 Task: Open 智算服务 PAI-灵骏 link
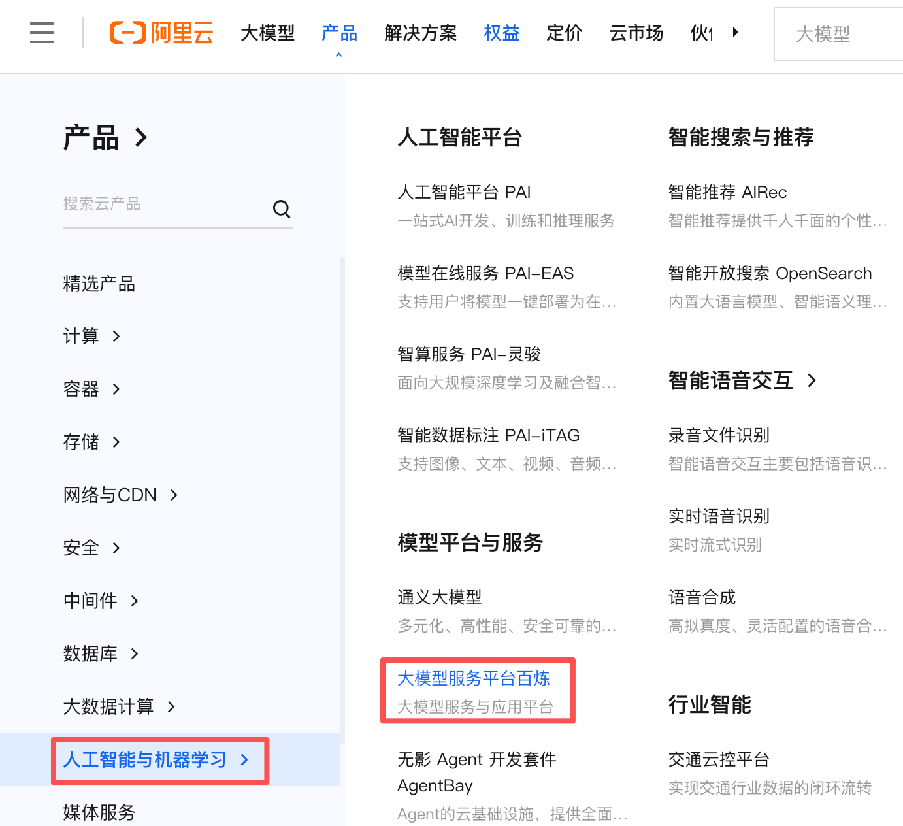pos(469,354)
